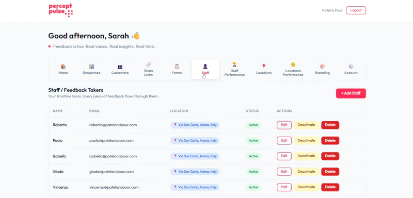Screen dimensions: 413x198
Task: Click email giada@patelandpour.com
Action: tap(112, 172)
